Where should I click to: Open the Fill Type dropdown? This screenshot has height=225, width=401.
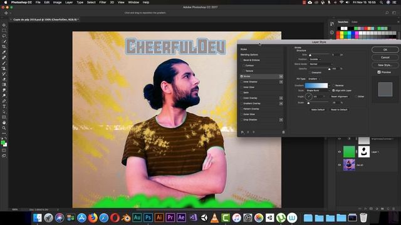coord(315,79)
